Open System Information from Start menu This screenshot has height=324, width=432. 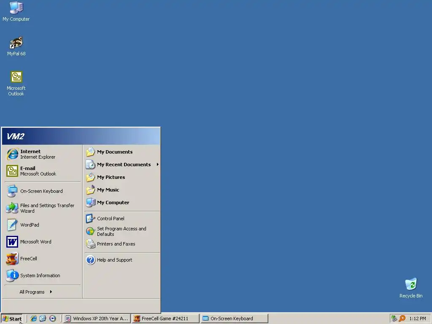43,275
